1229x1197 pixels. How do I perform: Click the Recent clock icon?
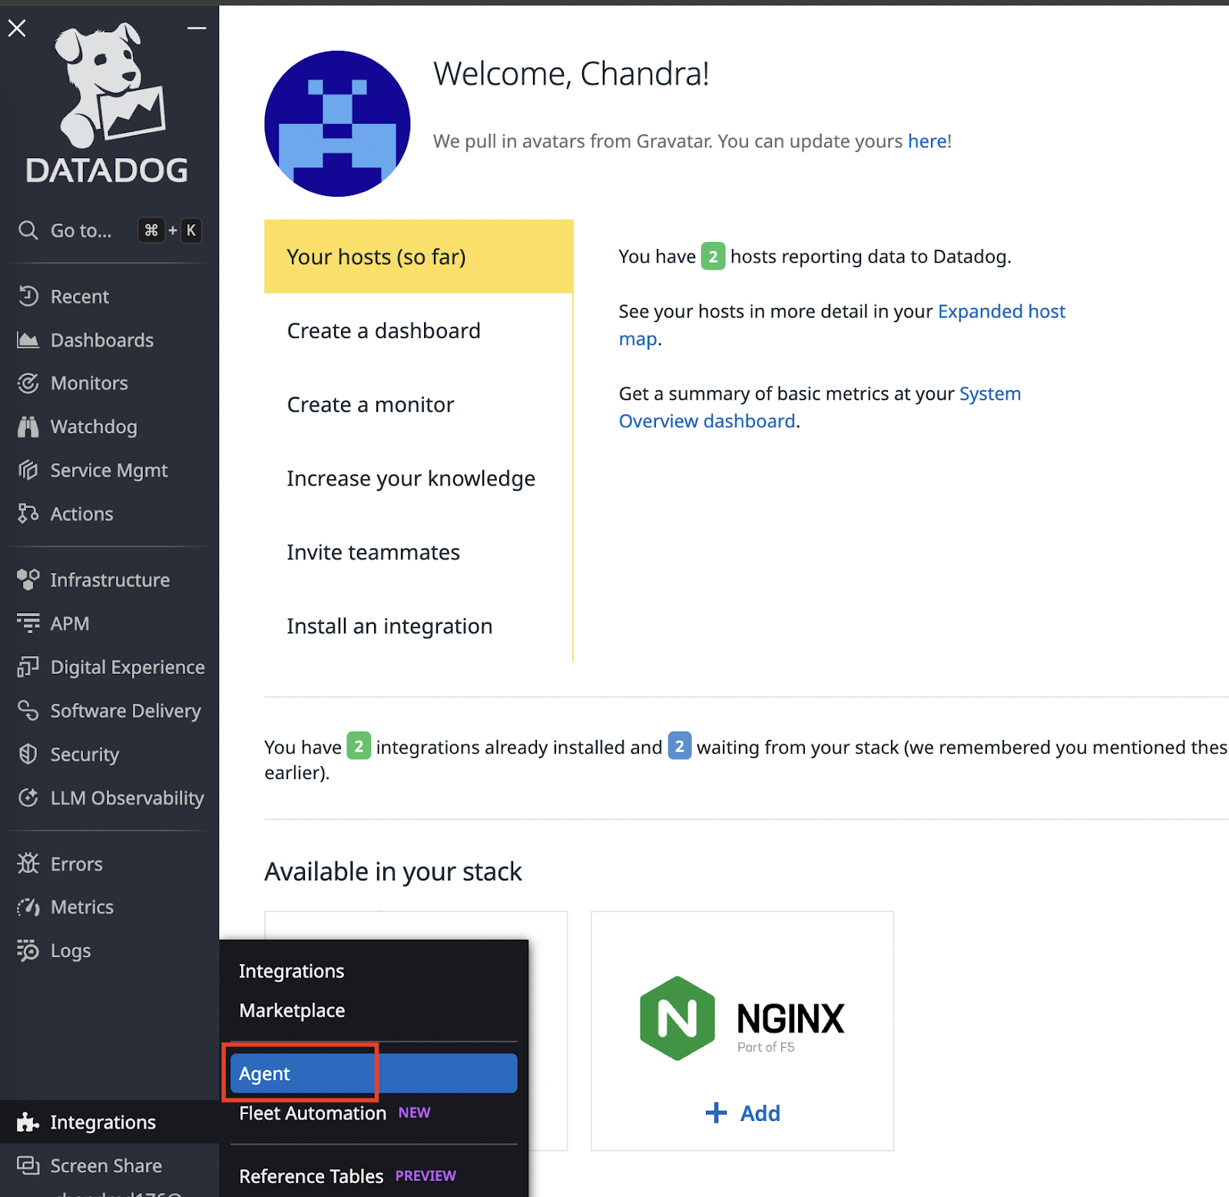(x=28, y=297)
